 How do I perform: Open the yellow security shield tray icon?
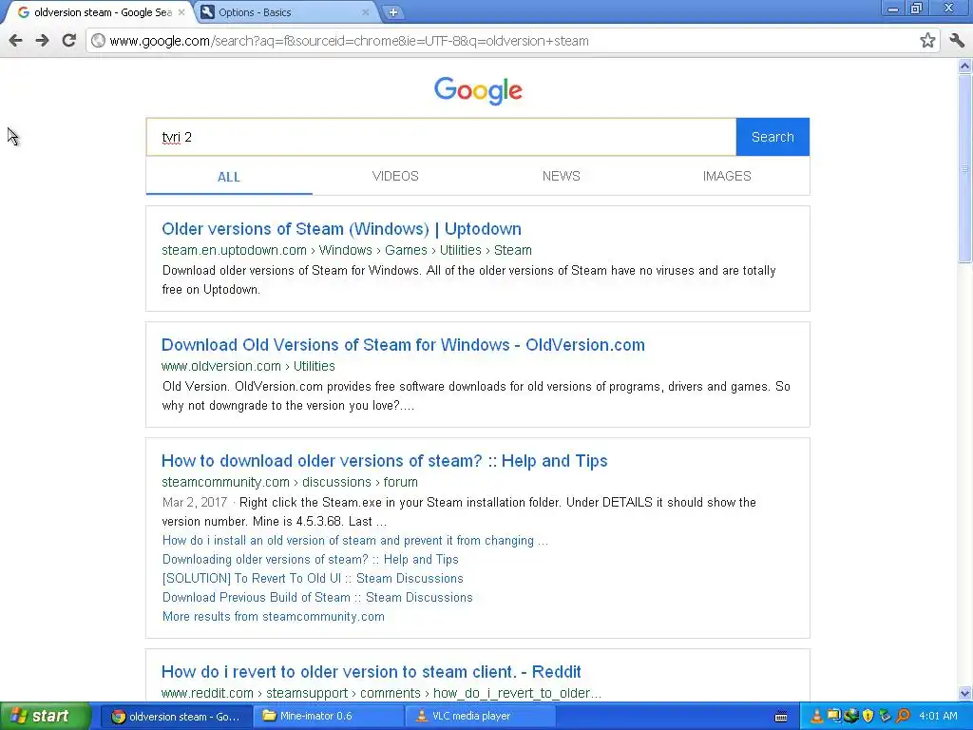click(x=868, y=717)
